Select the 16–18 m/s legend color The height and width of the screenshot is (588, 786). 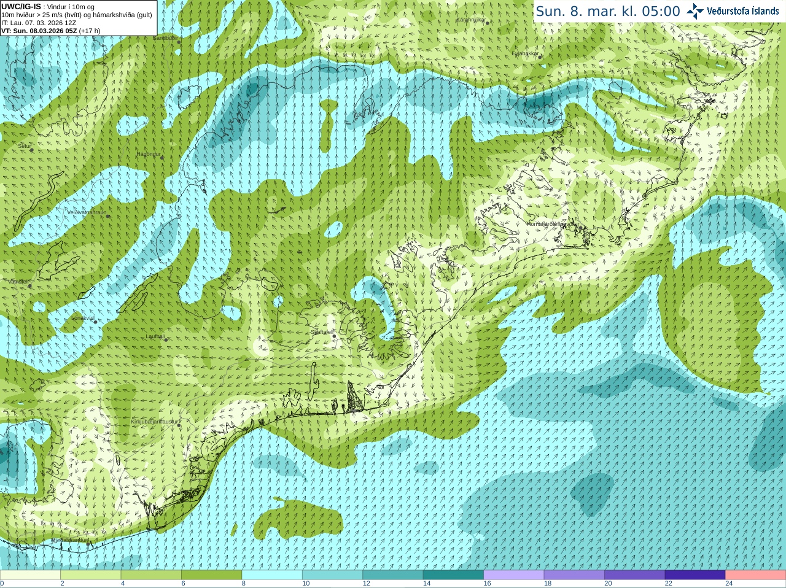click(x=514, y=574)
